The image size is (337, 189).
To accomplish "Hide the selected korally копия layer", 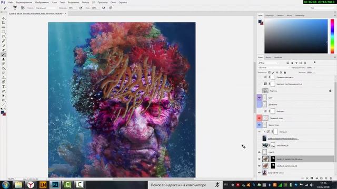I will point(259,159).
